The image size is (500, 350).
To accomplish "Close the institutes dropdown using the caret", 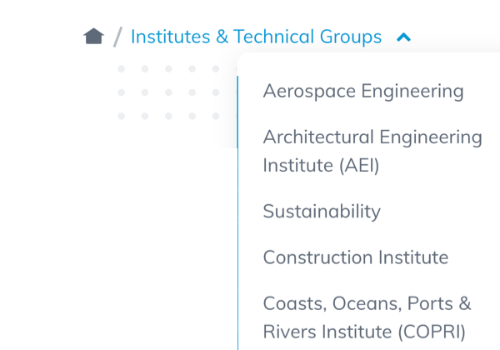I will (404, 37).
